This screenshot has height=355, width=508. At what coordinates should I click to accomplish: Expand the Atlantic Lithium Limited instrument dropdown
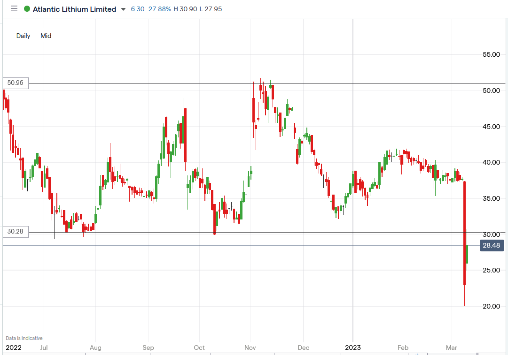123,9
